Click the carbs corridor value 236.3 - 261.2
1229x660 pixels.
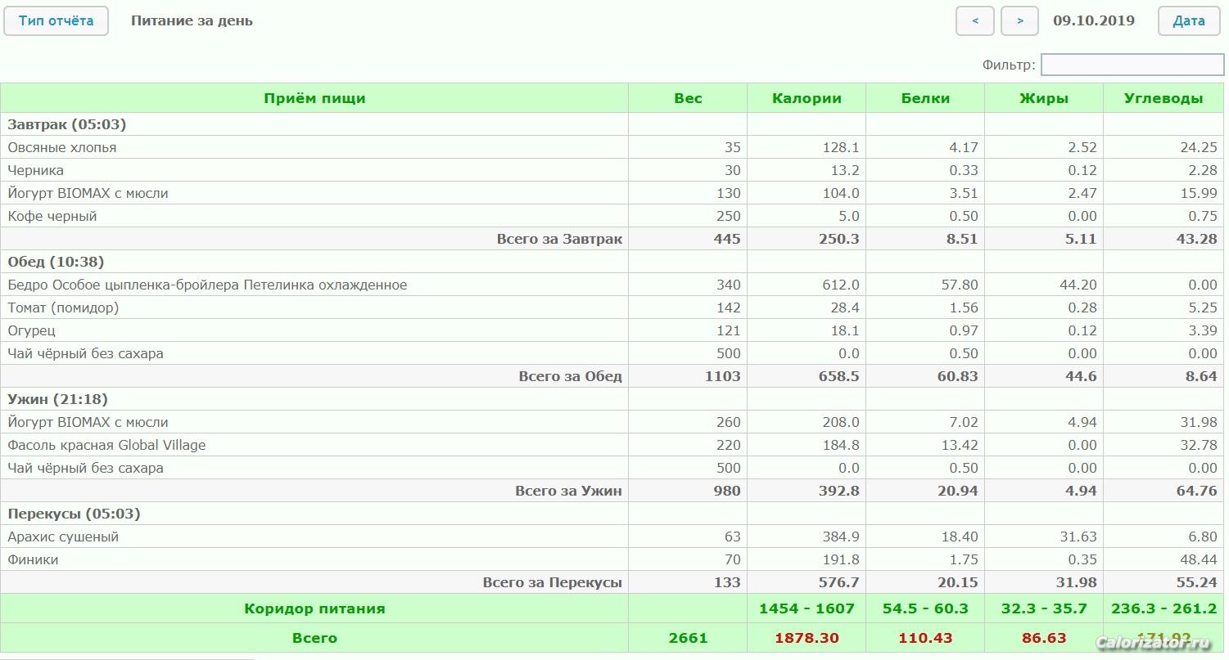point(1163,608)
